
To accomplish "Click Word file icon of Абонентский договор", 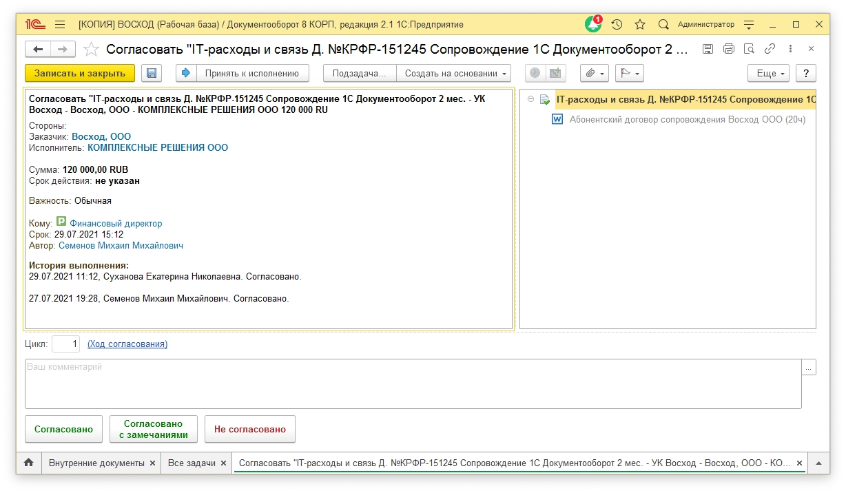I will 558,119.
